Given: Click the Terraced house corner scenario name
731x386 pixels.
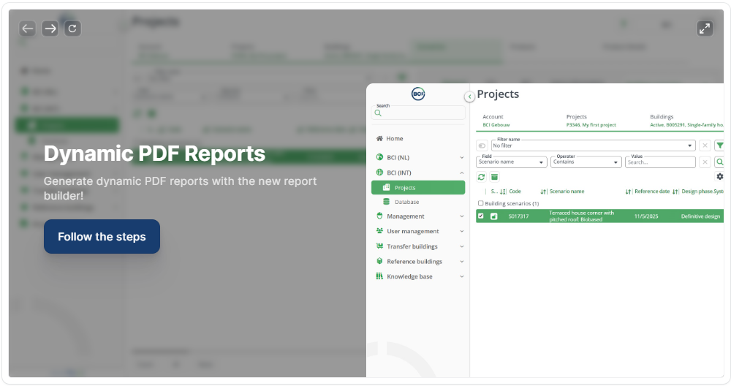Looking at the screenshot, I should (x=581, y=216).
